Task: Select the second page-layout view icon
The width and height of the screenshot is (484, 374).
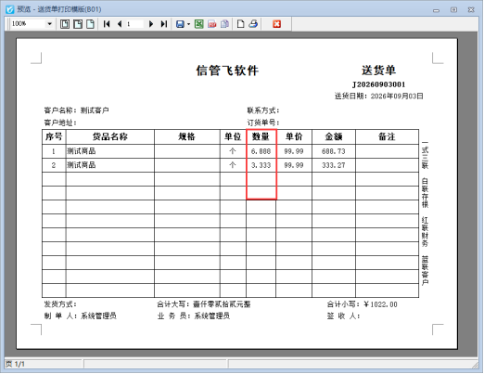Action: (x=78, y=24)
